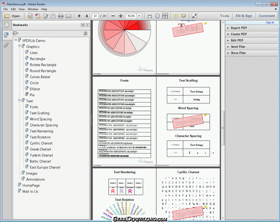Open the Edit menu
Screen dimensions: 280x222
[13, 9]
